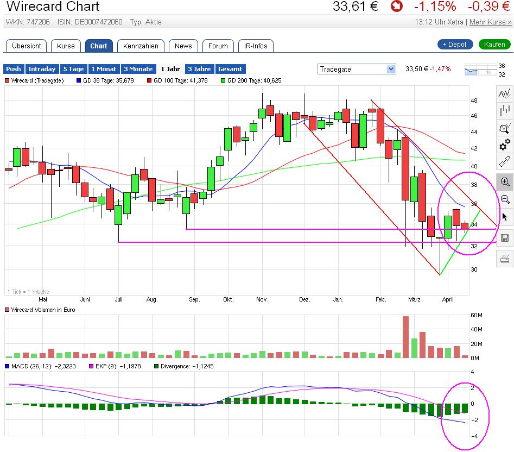Viewport: 514px width, 452px height.
Task: Click the '1 Tick = 1 Woche' note
Action: (x=28, y=292)
